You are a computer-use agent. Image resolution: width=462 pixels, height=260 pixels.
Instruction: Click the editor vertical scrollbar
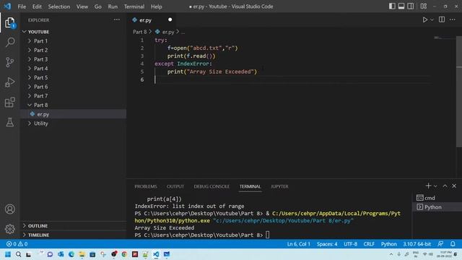pyautogui.click(x=459, y=92)
